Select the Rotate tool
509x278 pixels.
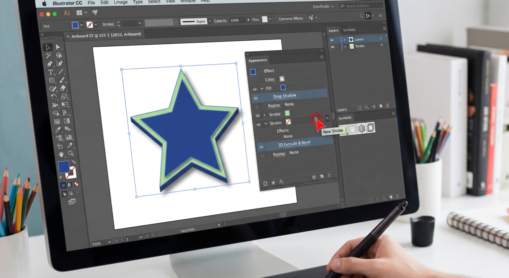pos(54,97)
